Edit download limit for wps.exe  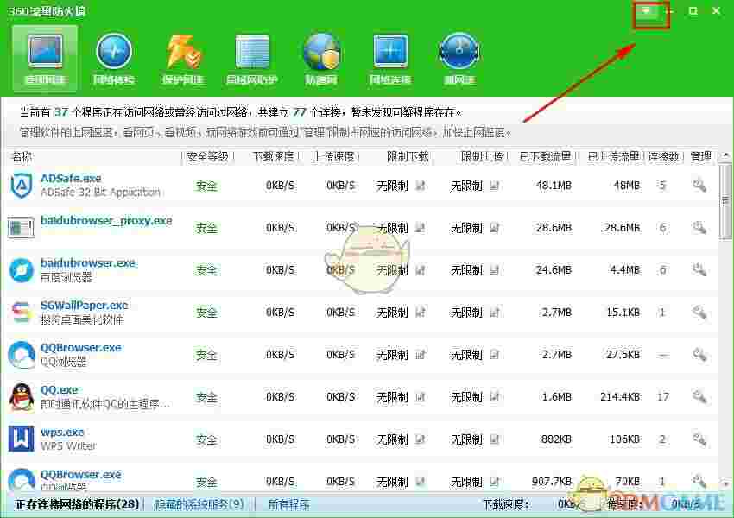click(421, 439)
